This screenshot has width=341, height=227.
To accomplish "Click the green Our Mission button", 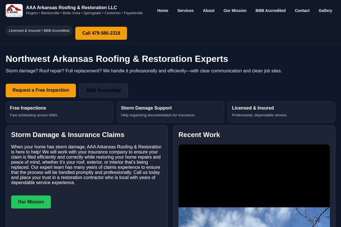I will [31, 202].
